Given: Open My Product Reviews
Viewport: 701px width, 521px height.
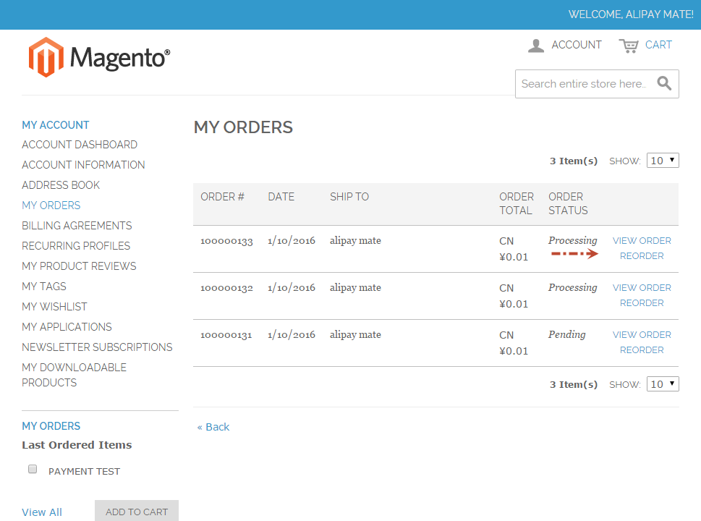Looking at the screenshot, I should click(x=79, y=266).
